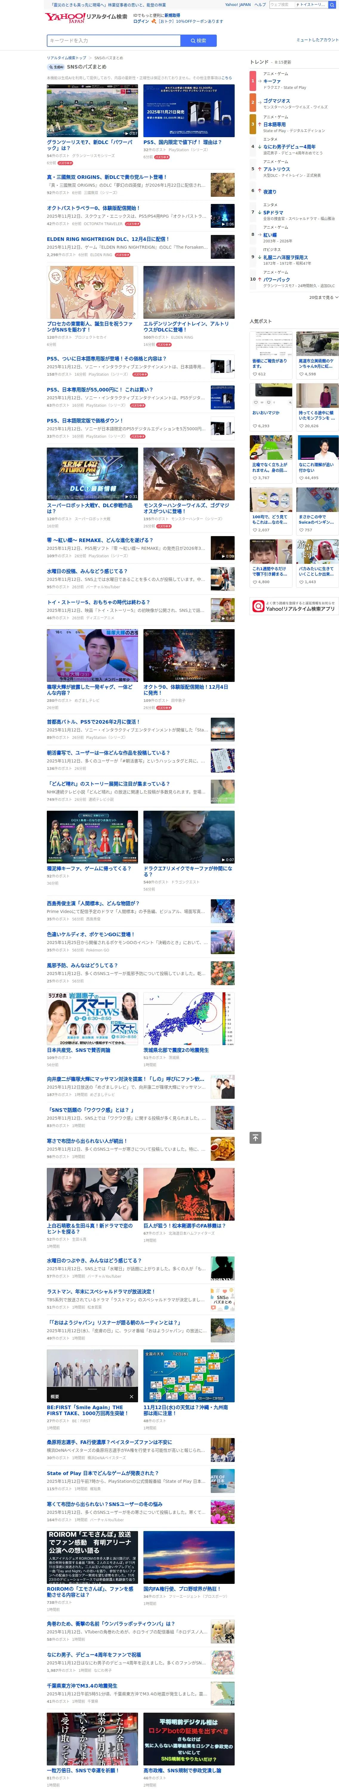Open ELDEN RING NIGHTREIGN DLC、12月4日に配信 headline
Viewport: 339px width, 1789px height.
(x=108, y=238)
